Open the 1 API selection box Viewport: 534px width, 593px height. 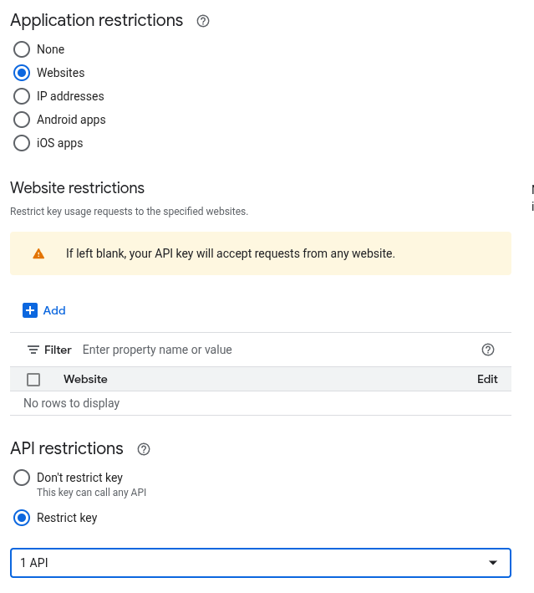click(x=251, y=563)
